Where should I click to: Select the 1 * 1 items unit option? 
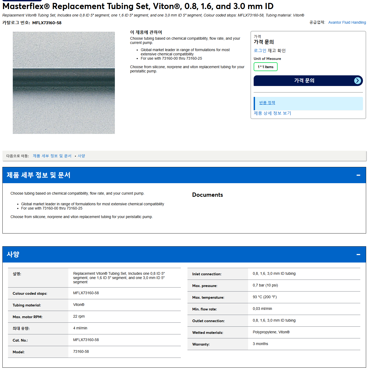265,67
